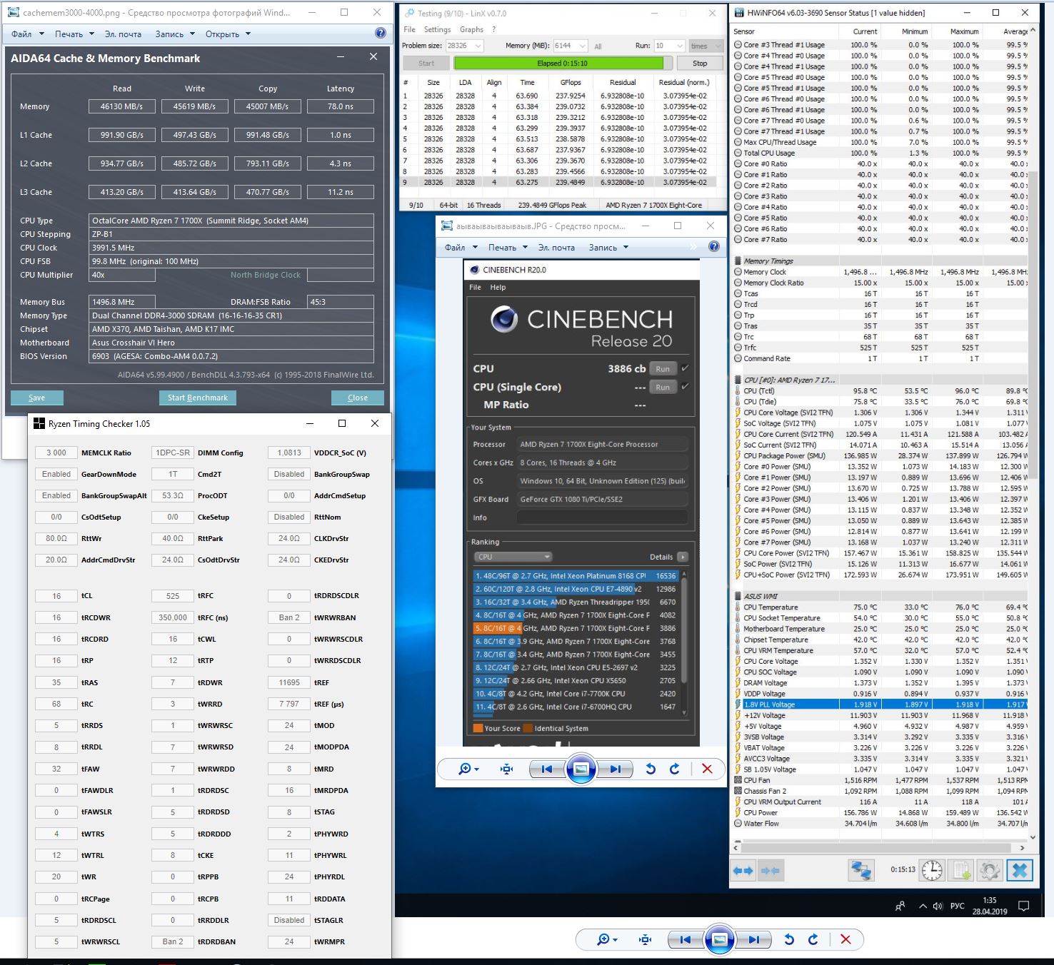Viewport: 1054px width, 965px height.
Task: Open Открыть menu in cachemem photo viewer
Action: pos(228,34)
